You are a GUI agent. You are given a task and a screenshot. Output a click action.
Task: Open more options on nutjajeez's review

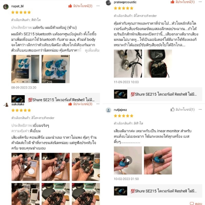click(x=200, y=109)
